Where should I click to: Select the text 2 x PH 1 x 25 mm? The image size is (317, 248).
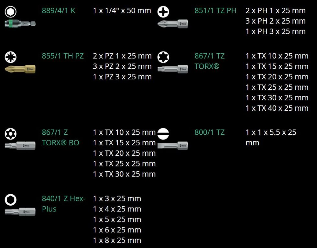276,11
